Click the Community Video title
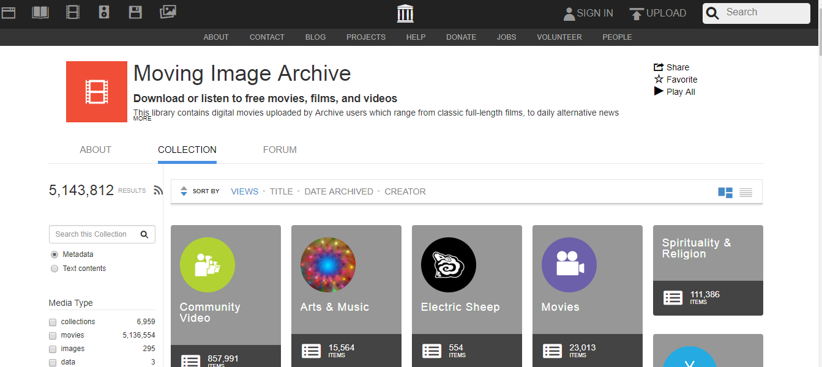Screen dimensions: 822x367 coord(210,313)
